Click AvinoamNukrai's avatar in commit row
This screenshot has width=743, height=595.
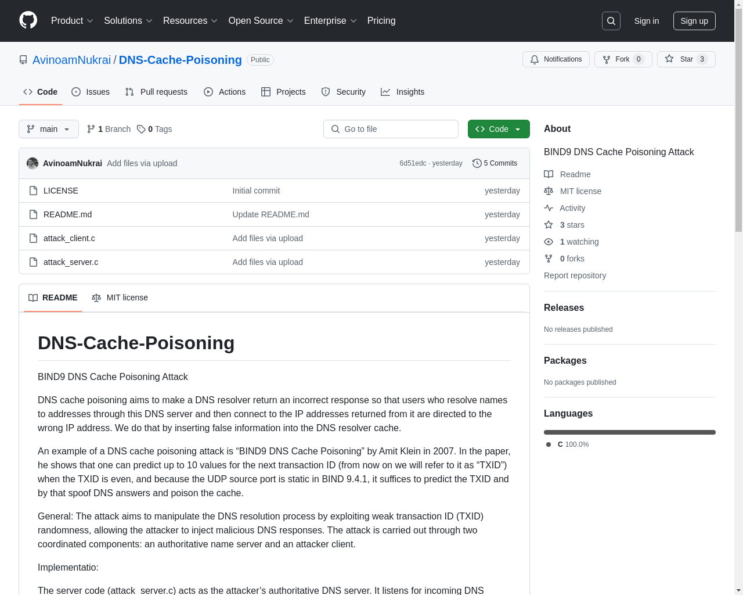point(33,163)
